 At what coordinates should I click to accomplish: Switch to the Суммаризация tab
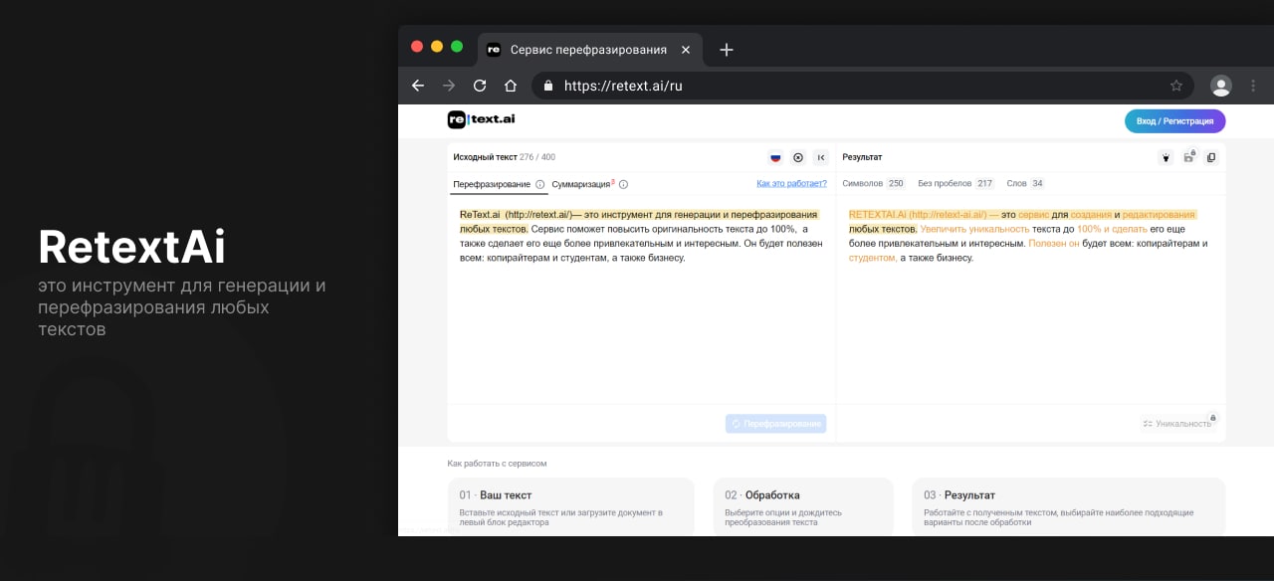(x=581, y=184)
